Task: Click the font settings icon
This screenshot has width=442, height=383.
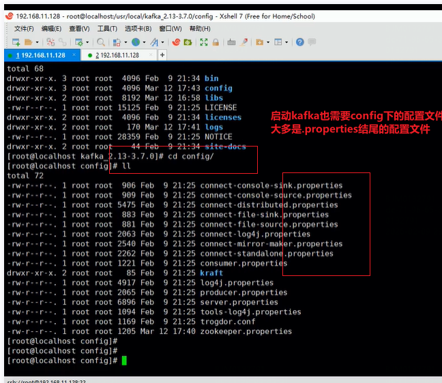Action: (154, 42)
